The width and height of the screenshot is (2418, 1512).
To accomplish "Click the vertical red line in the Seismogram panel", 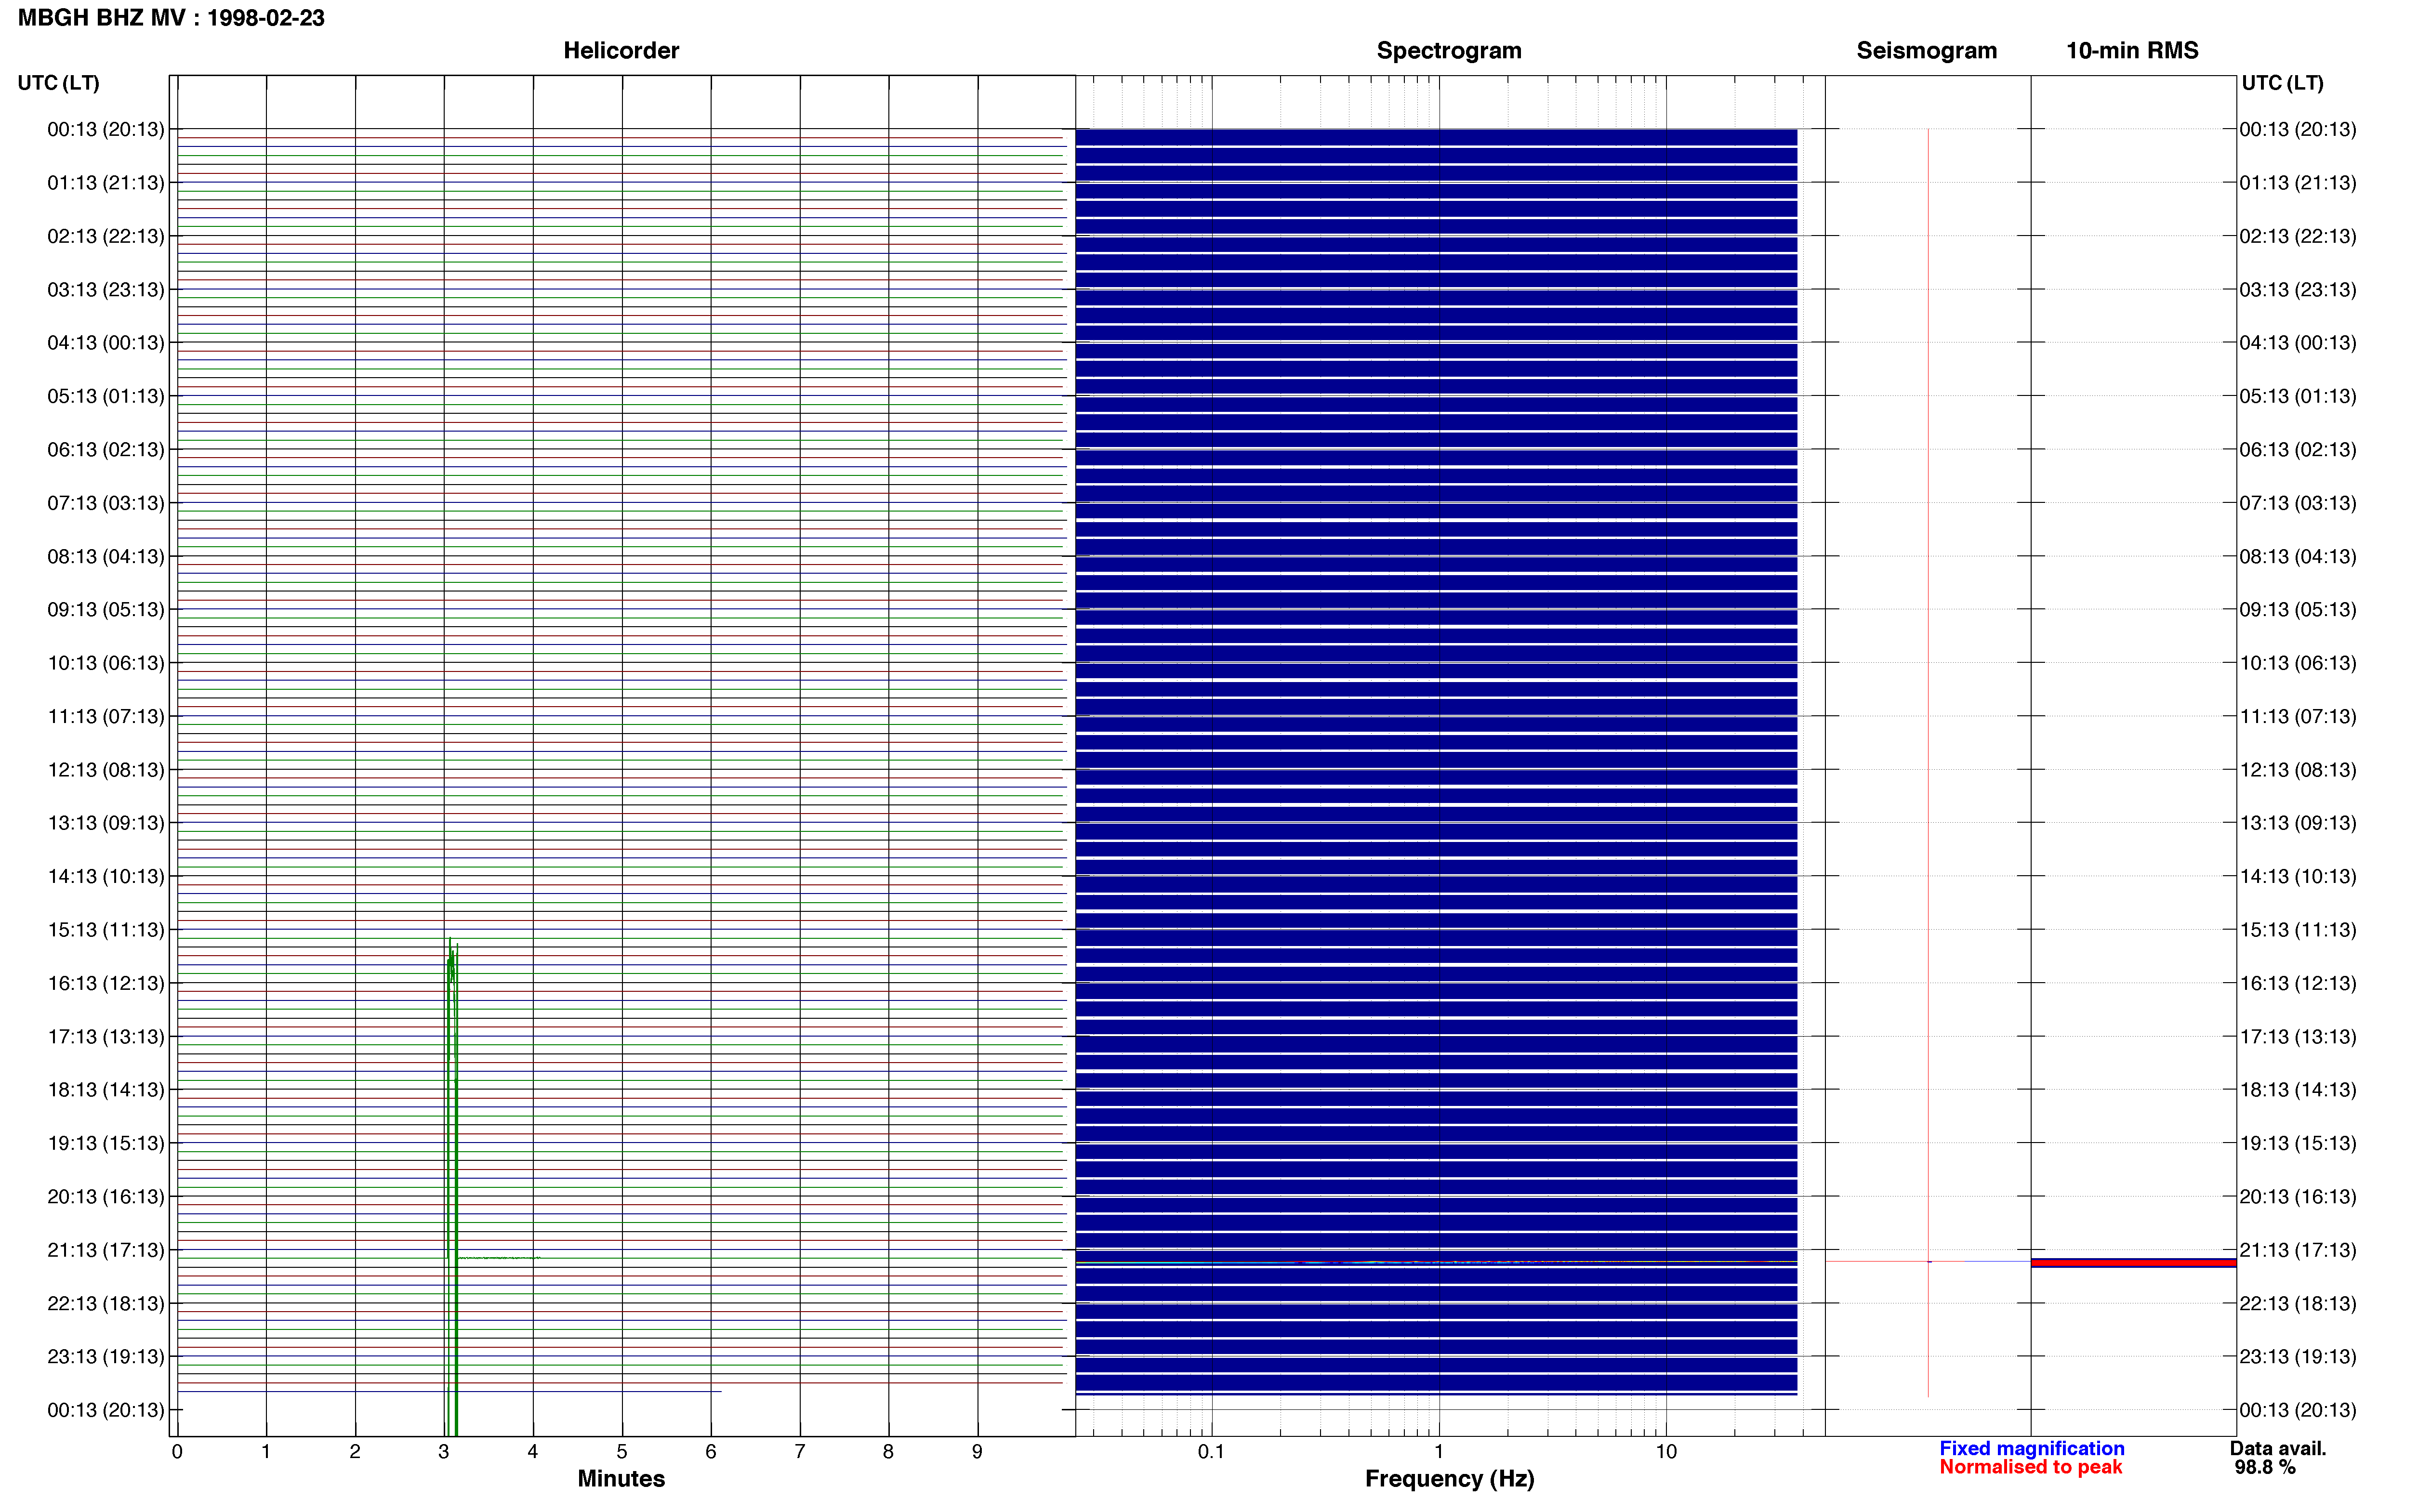I will click(x=1928, y=762).
